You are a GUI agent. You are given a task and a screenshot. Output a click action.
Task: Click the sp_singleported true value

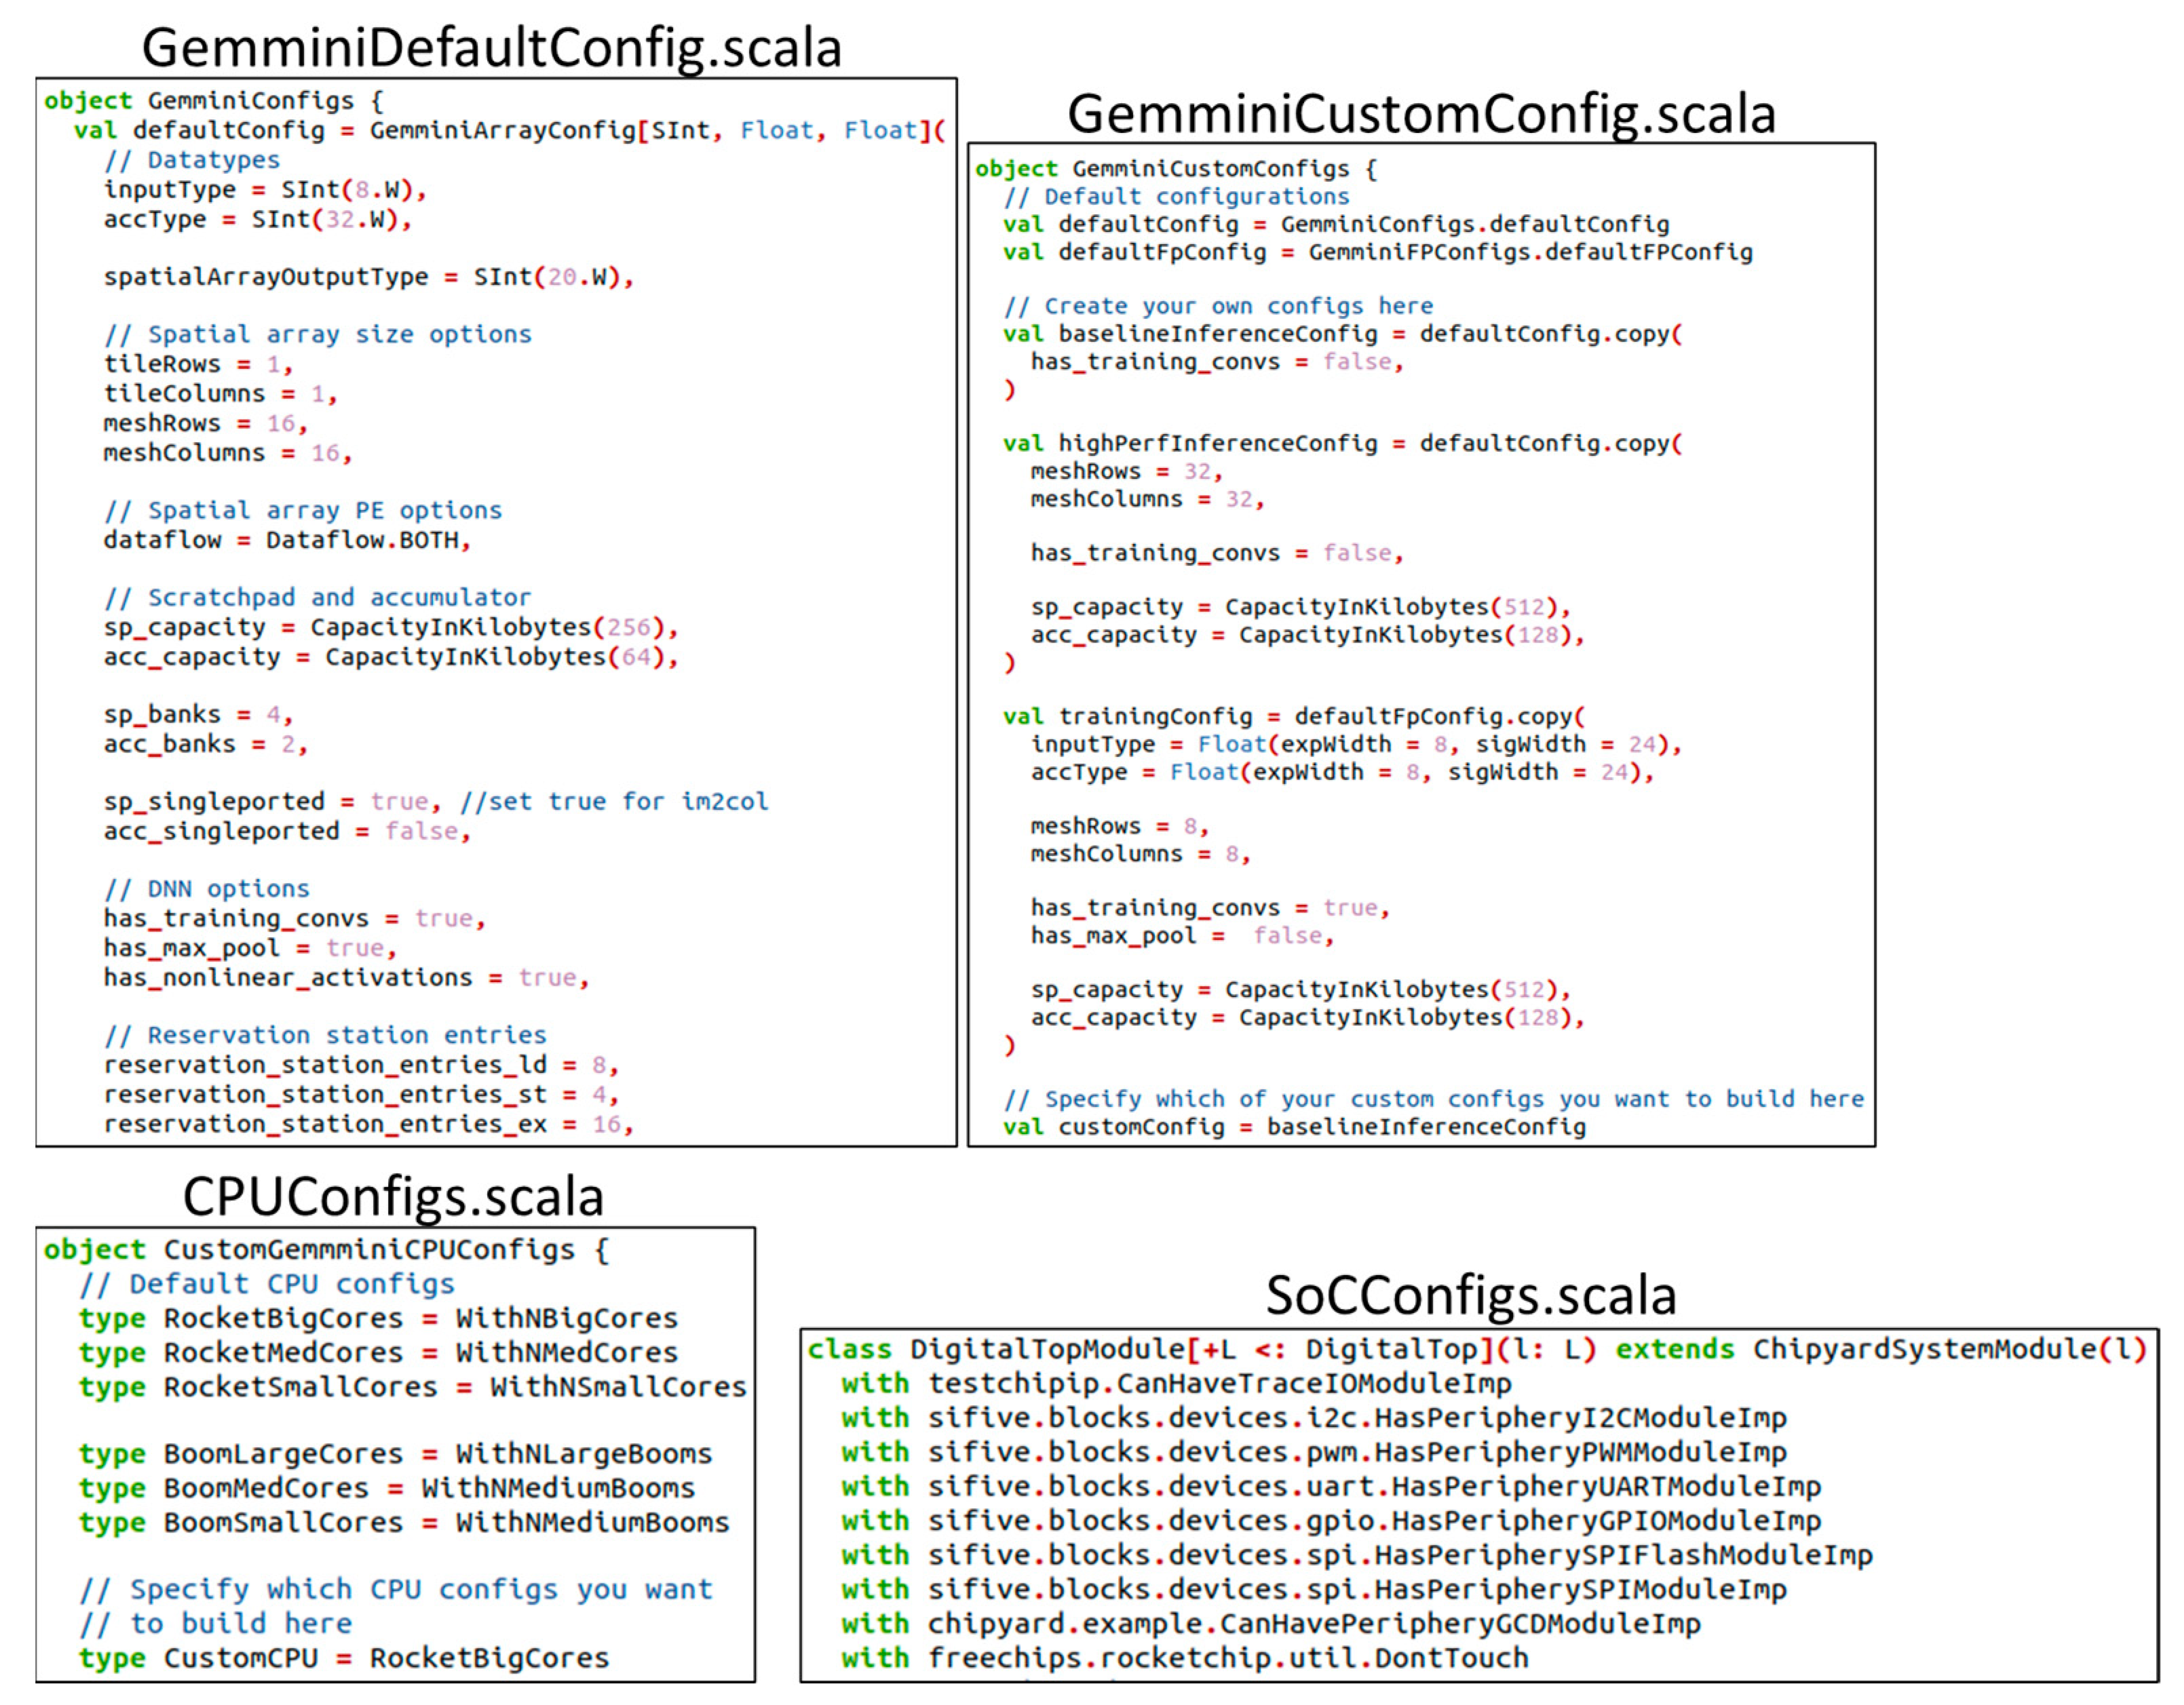[399, 802]
